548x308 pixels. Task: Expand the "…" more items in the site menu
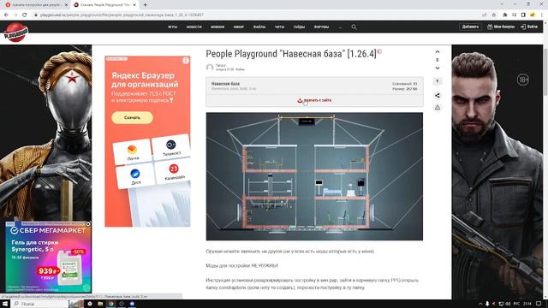340,27
